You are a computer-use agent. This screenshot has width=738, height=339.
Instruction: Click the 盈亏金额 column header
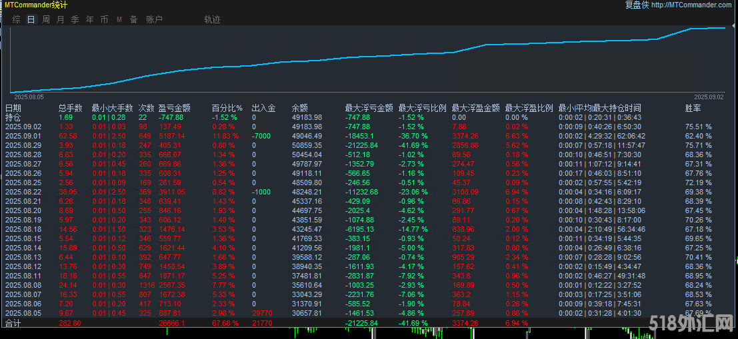pyautogui.click(x=175, y=108)
